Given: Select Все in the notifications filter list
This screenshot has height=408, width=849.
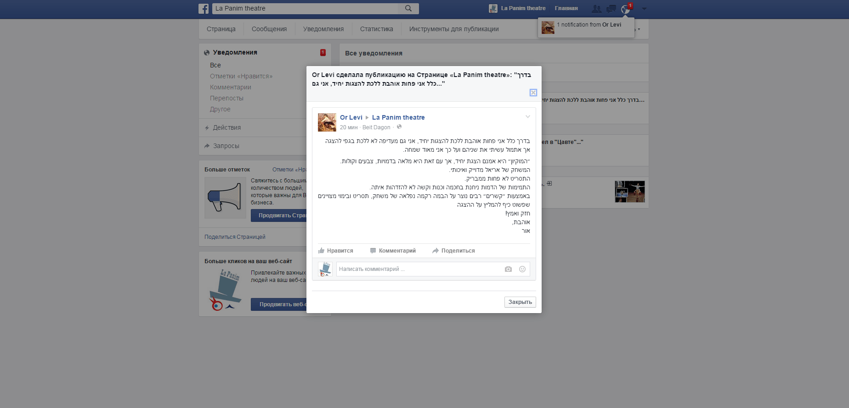Looking at the screenshot, I should coord(215,65).
